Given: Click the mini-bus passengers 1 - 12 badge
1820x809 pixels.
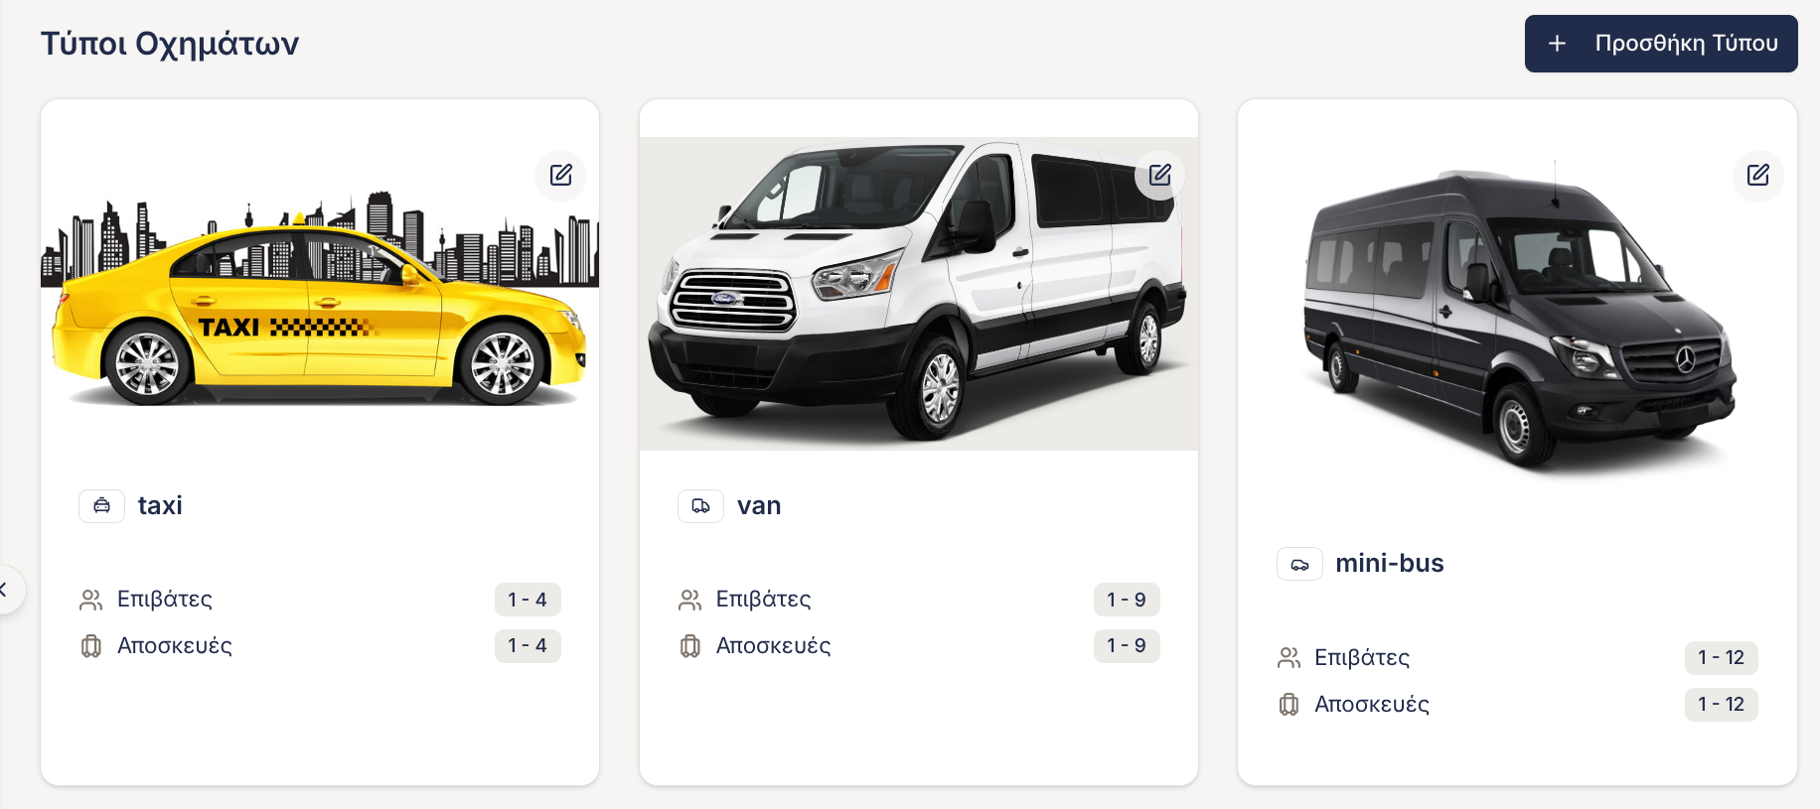Looking at the screenshot, I should 1721,658.
